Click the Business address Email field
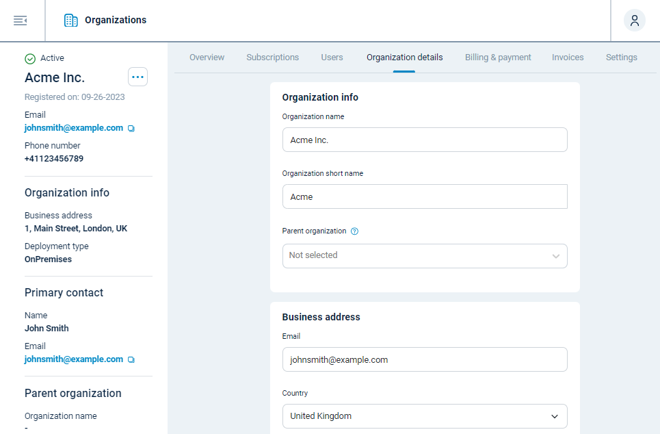Viewport: 660px width, 434px height. (x=425, y=359)
